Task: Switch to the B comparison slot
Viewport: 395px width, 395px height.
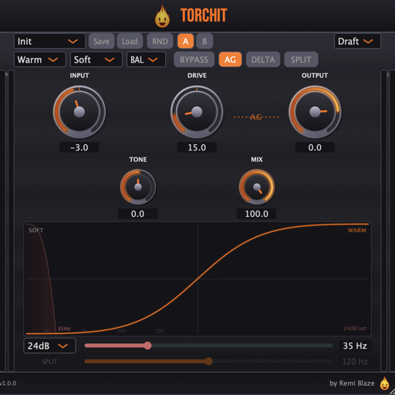Action: [204, 41]
